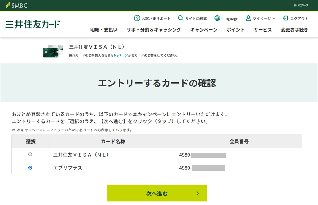Viewport: 318px width, 205px height.
Task: Select the 三井住友VISA(NL) radio button
Action: tap(30, 155)
